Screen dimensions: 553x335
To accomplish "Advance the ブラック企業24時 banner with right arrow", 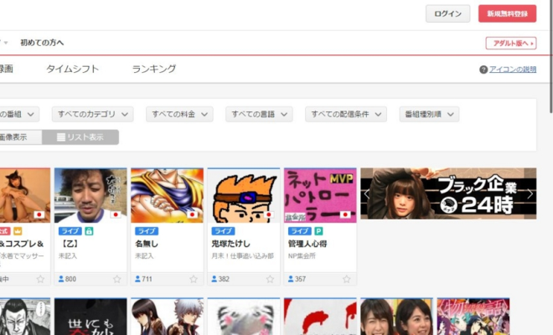I will (x=530, y=193).
